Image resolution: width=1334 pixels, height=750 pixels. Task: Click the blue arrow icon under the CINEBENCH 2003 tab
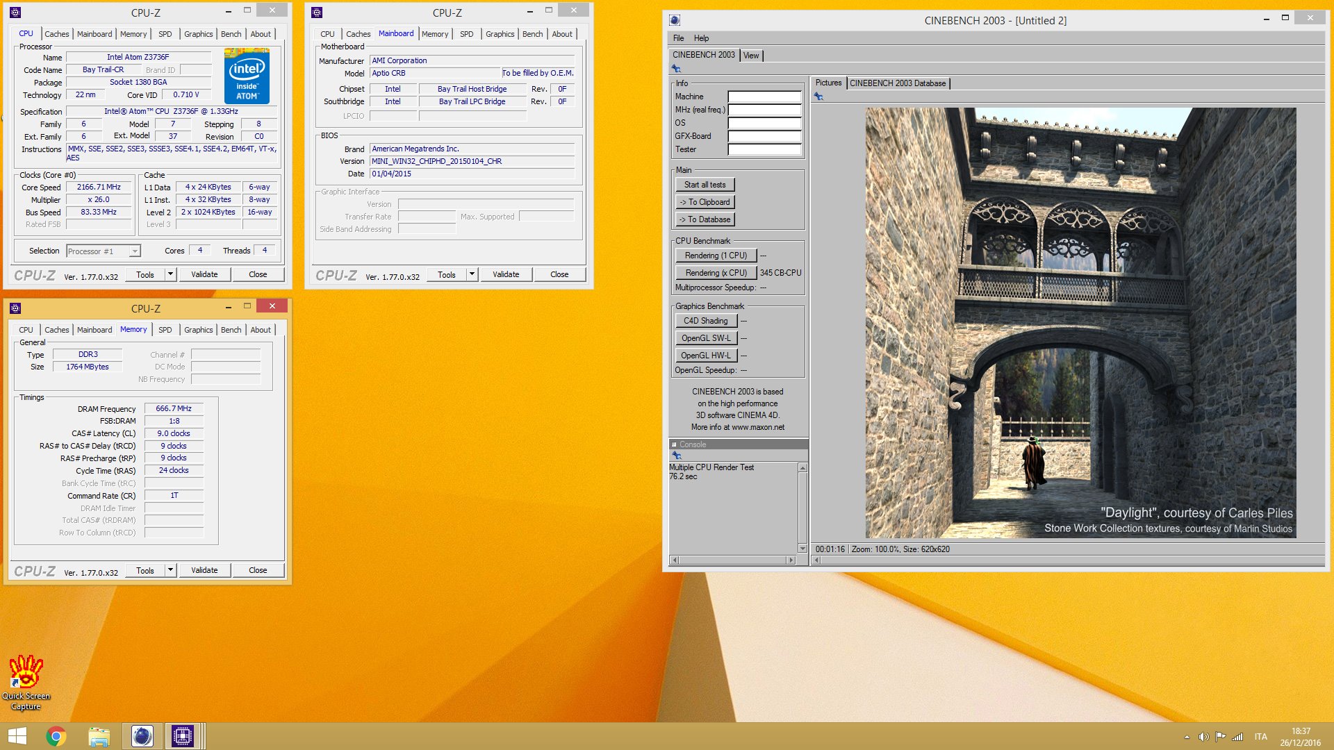(x=676, y=68)
